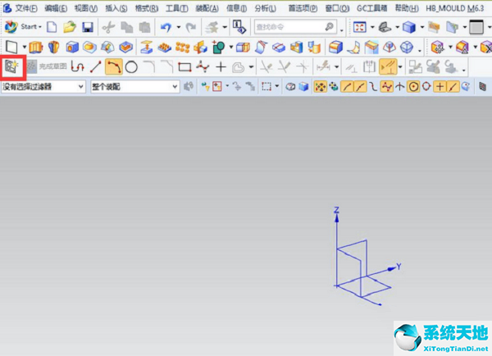492x356 pixels.
Task: Open the 视图(V) menu
Action: pyautogui.click(x=86, y=8)
